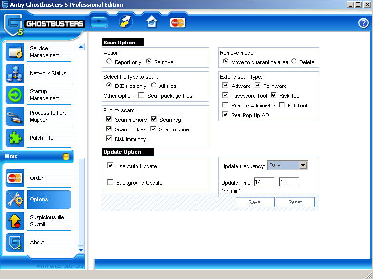
Task: Click the sidebar scroll up arrow
Action: point(81,47)
